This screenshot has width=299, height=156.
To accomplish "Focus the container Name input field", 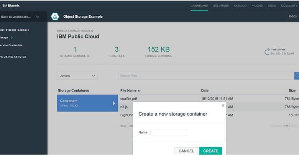I will pyautogui.click(x=168, y=132).
